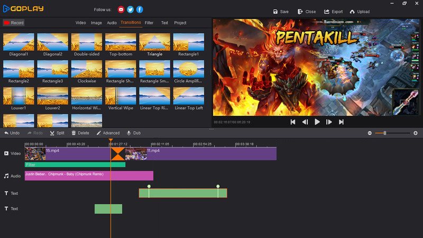
Task: Pick the Triangle transition
Action: tap(154, 44)
